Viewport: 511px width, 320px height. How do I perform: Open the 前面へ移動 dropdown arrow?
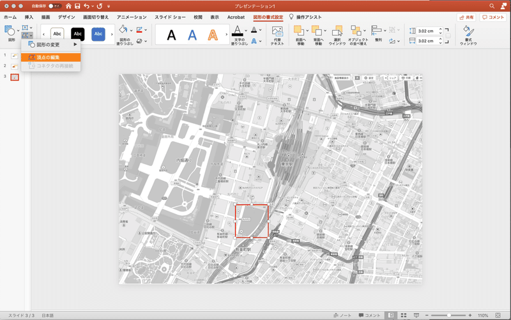307,31
